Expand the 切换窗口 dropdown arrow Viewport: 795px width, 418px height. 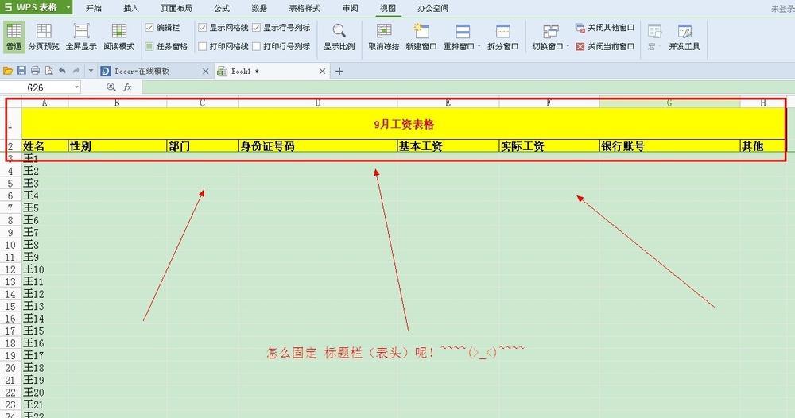(568, 46)
